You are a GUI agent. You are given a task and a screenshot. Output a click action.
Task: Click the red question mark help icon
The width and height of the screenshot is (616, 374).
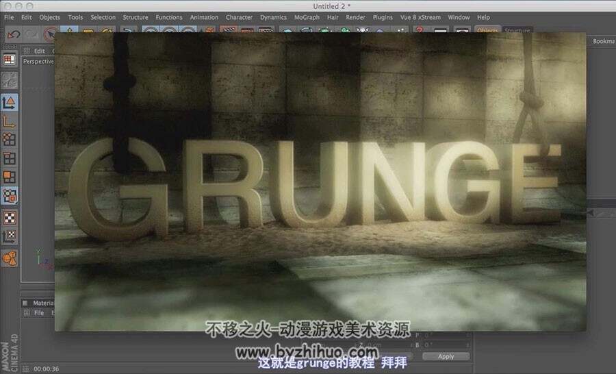[x=420, y=30]
